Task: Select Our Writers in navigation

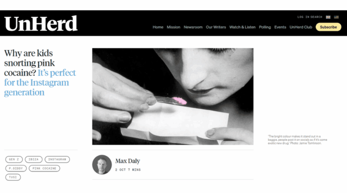Action: (216, 27)
